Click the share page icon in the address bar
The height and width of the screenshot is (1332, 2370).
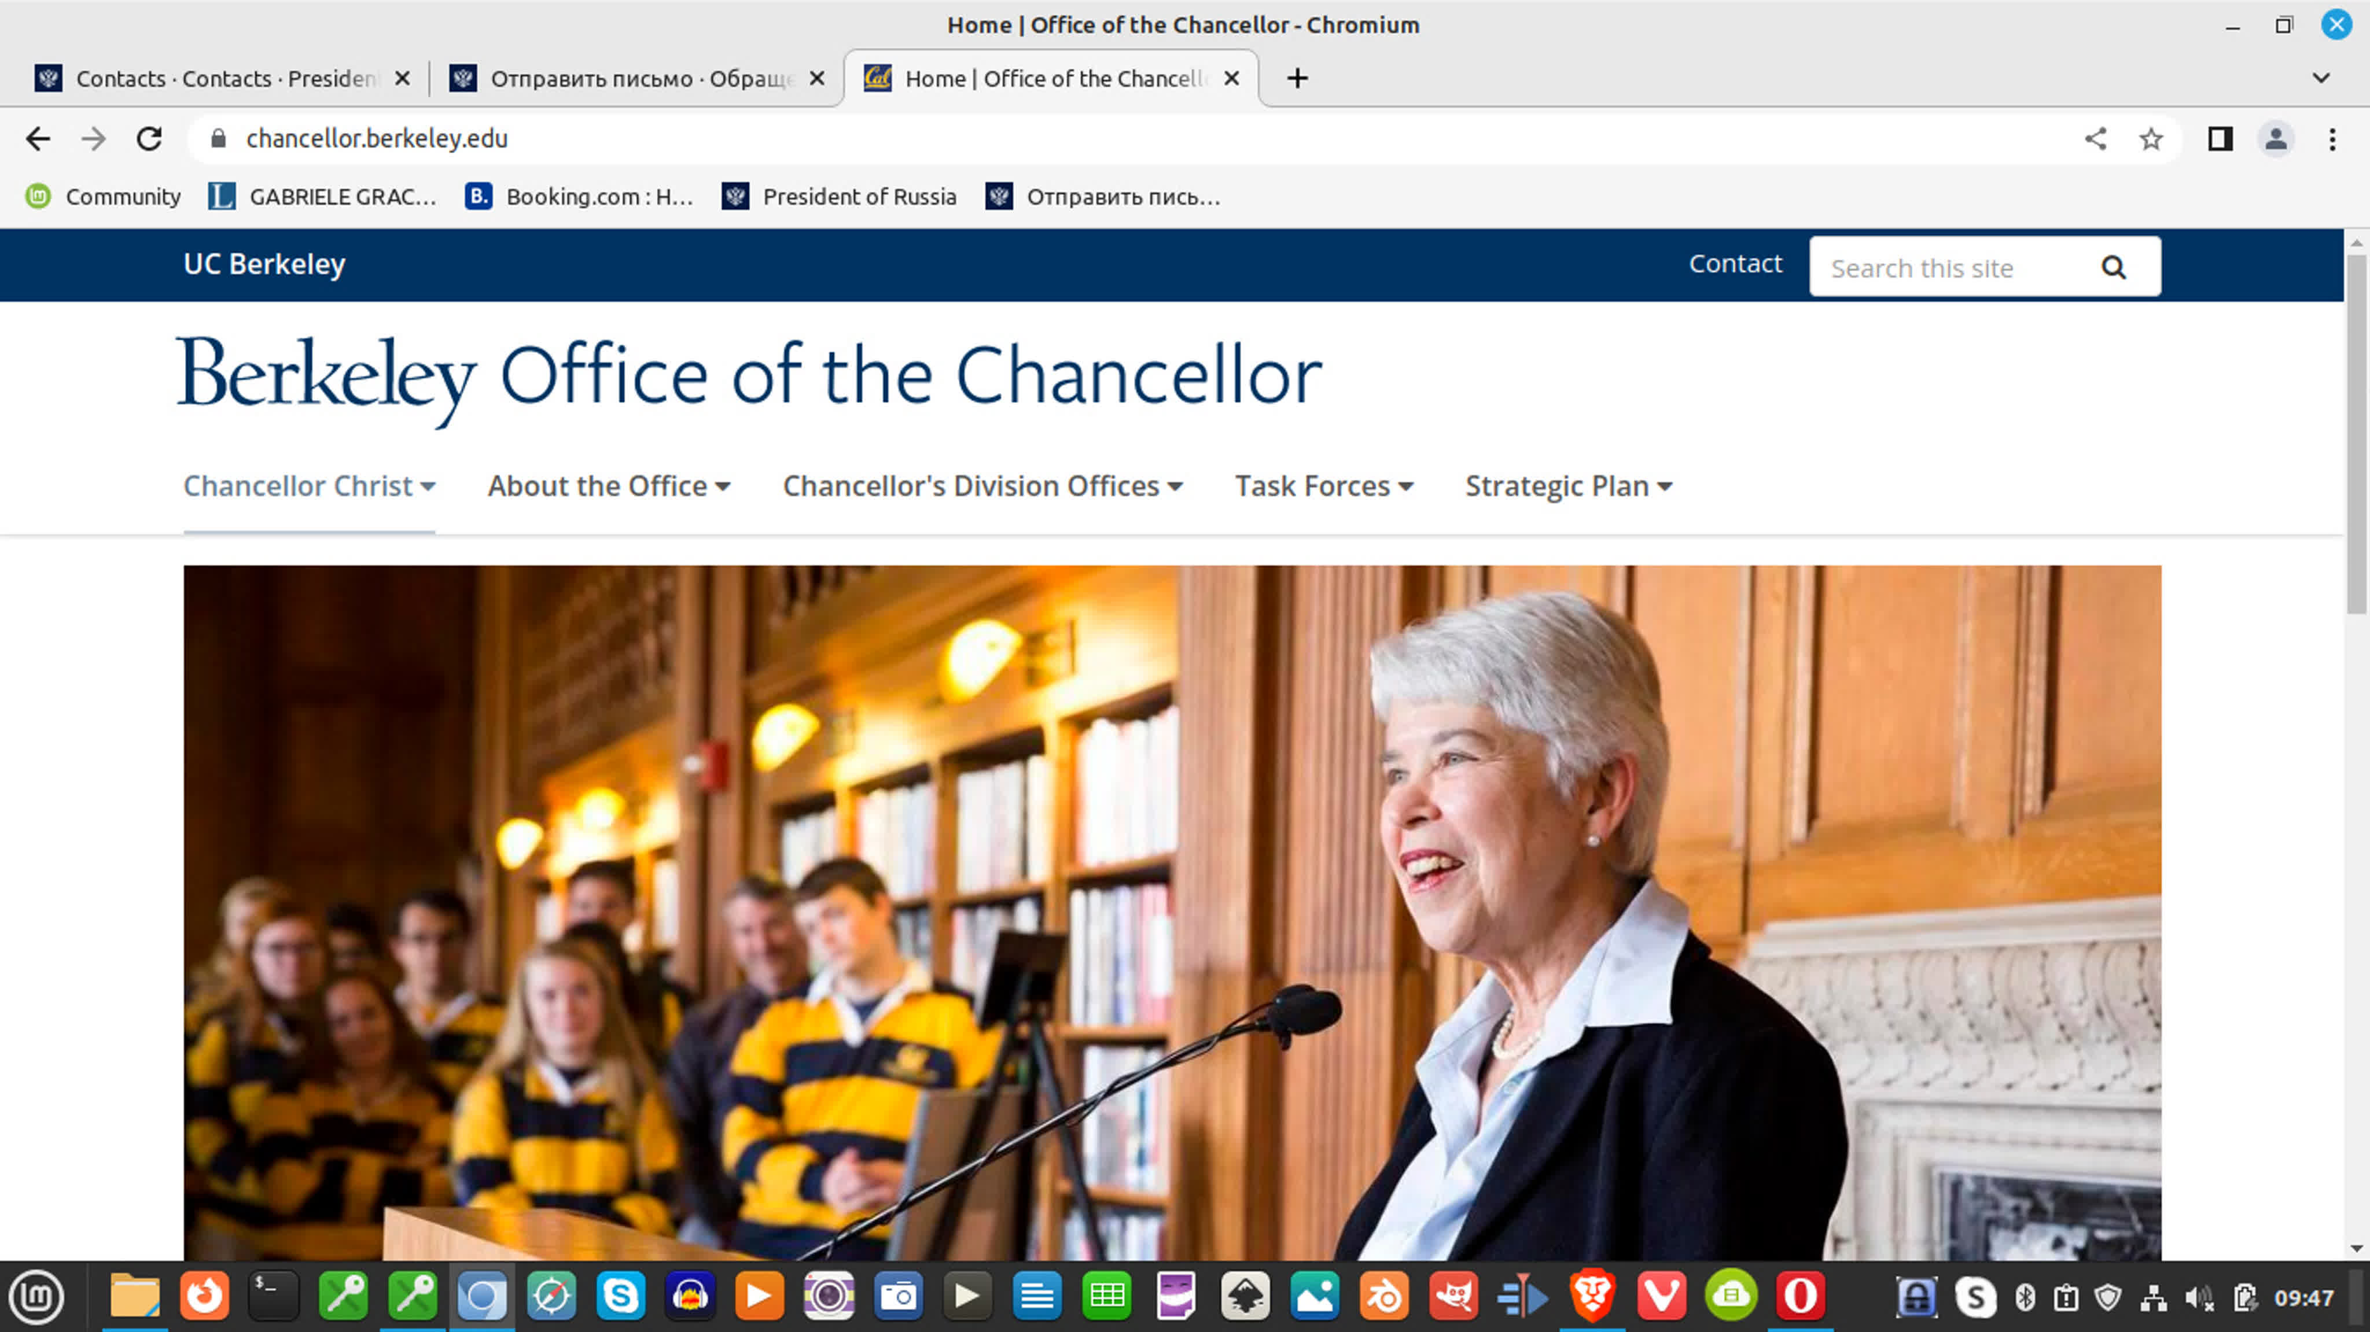point(2095,139)
